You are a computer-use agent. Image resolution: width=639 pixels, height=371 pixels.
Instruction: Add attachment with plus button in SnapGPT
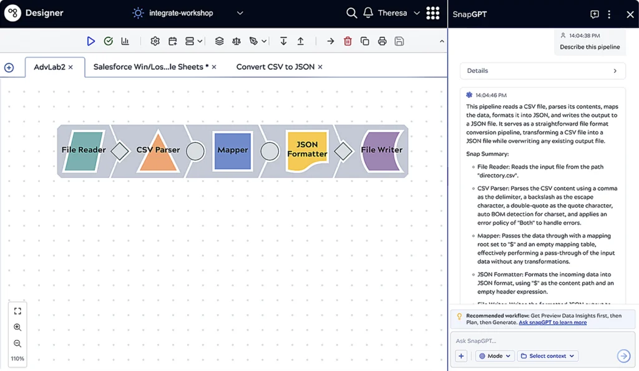tap(461, 356)
